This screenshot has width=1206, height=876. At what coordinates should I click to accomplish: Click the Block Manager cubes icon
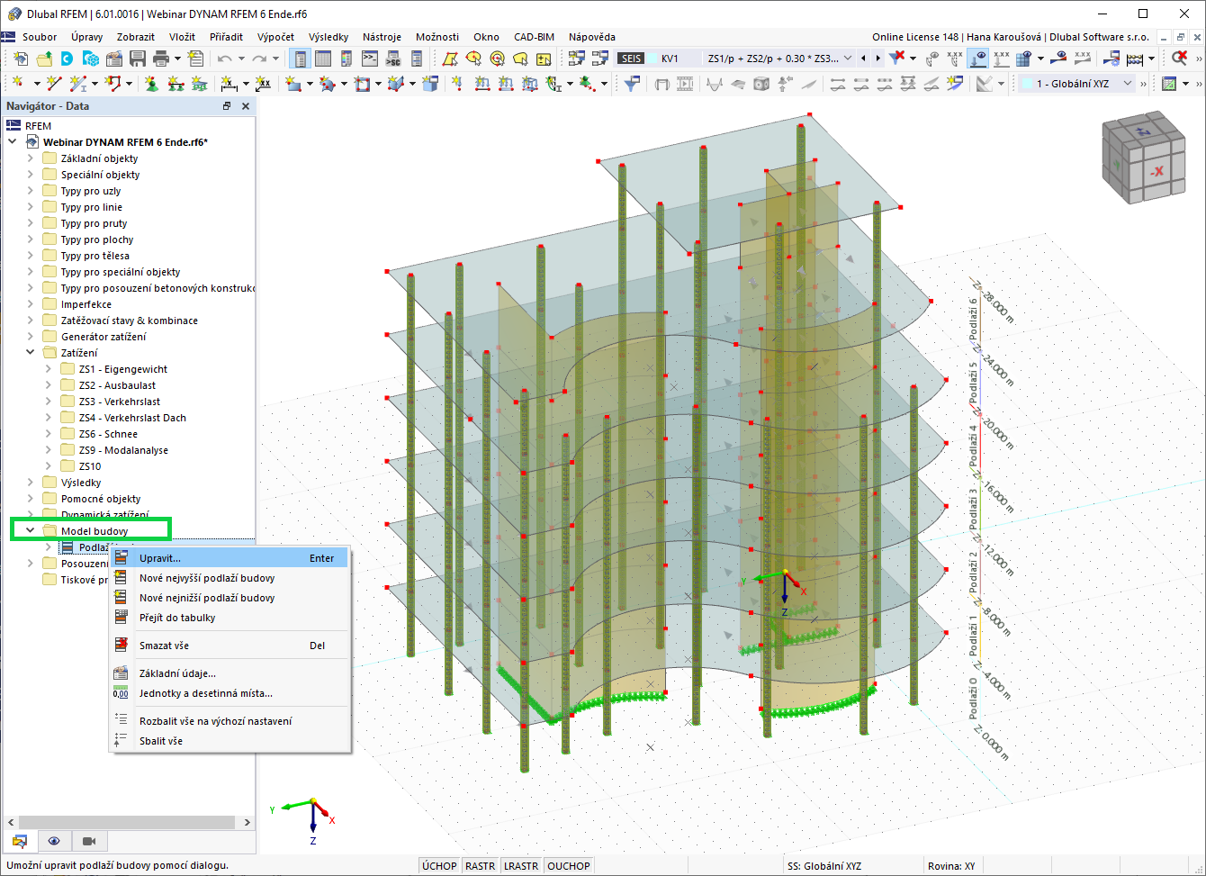click(x=90, y=59)
